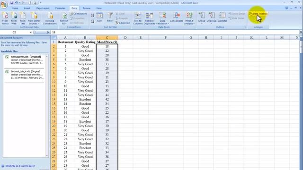Open recovered Binomial_Lab_4.xls file
This screenshot has width=303, height=170.
[x=24, y=75]
